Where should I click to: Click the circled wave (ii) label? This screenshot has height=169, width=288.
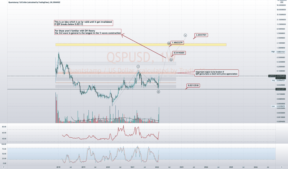(x=159, y=92)
